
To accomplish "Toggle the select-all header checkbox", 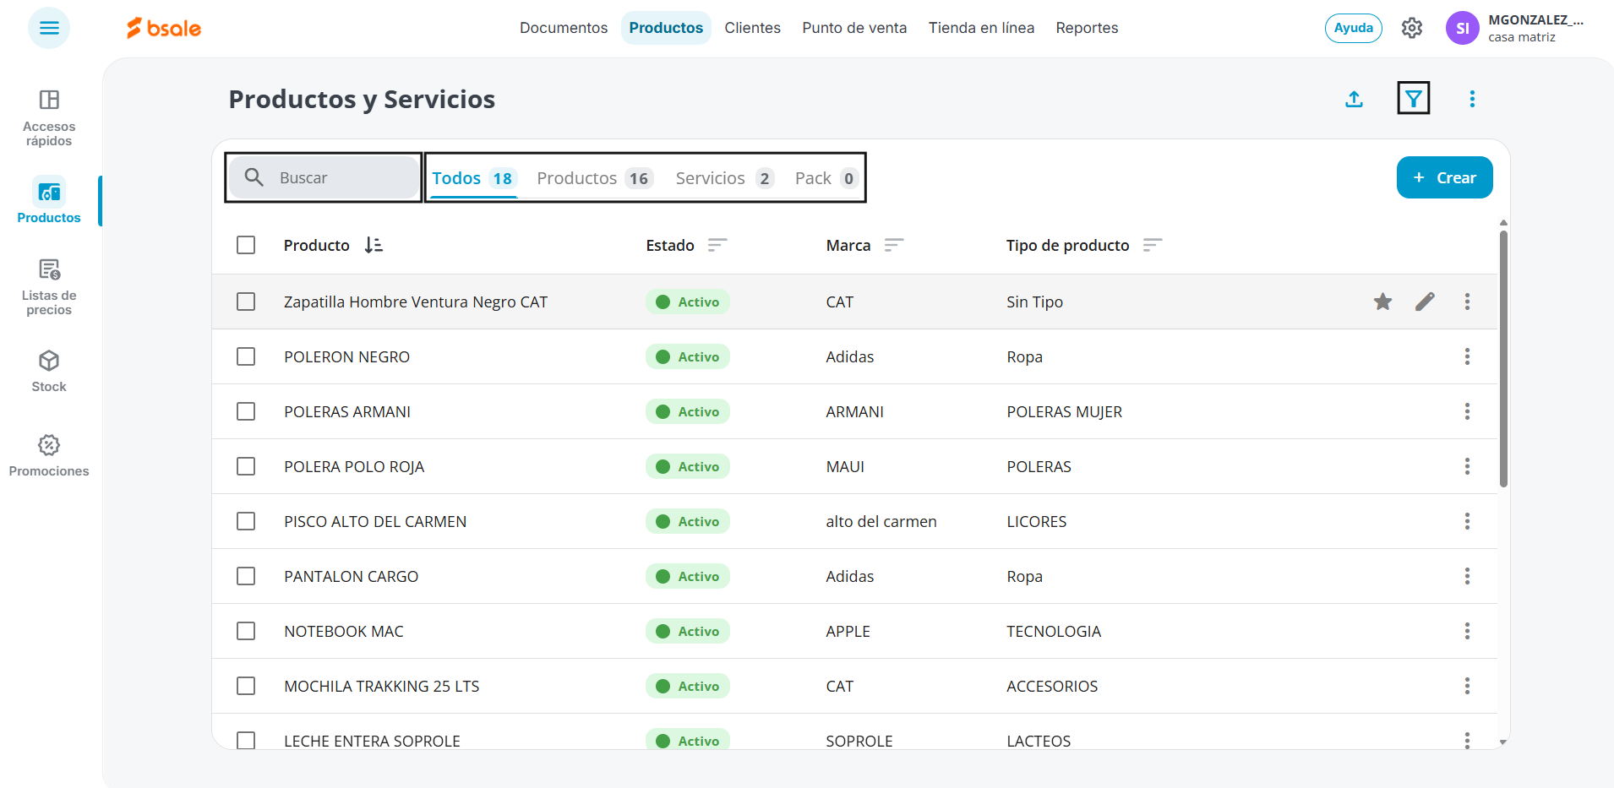I will click(x=246, y=245).
